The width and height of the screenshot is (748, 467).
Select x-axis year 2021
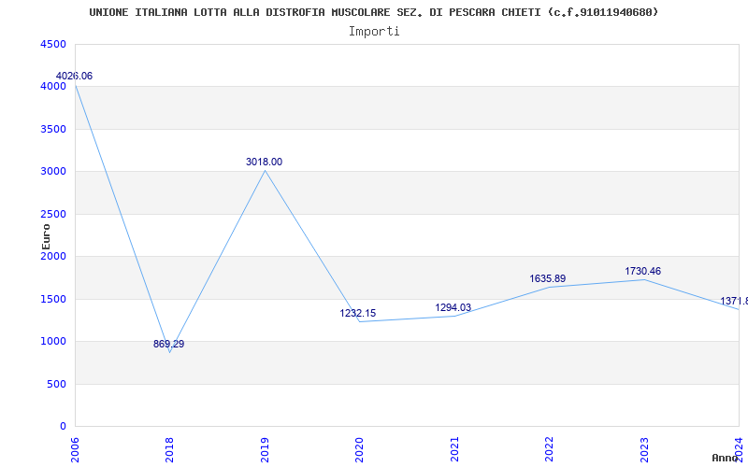coord(454,449)
